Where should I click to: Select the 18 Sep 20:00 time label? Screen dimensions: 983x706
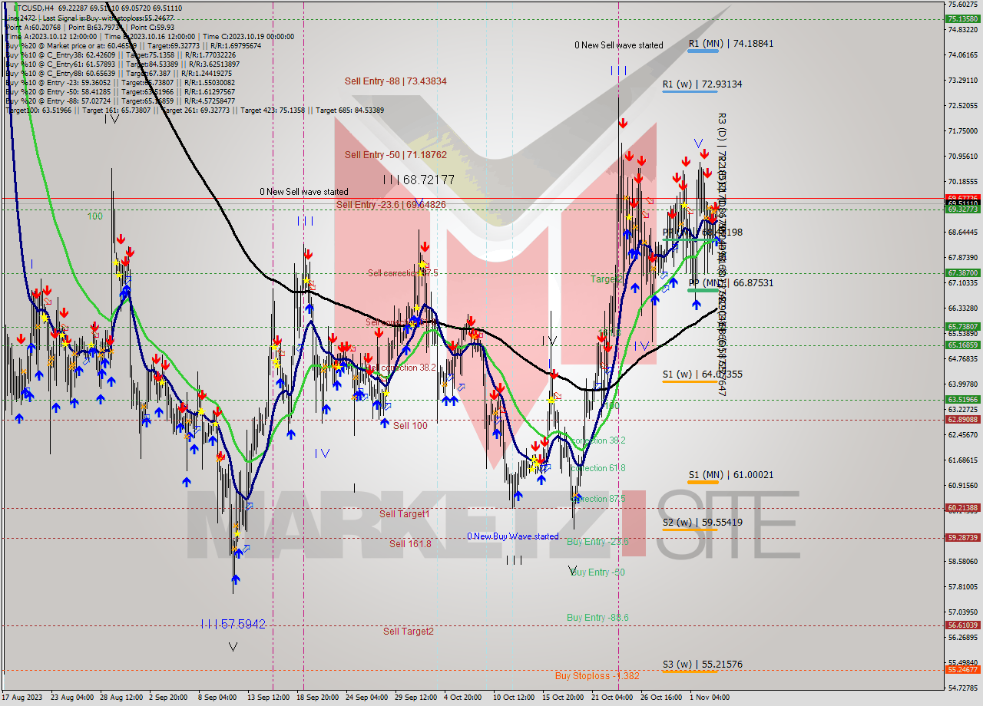coord(317,698)
